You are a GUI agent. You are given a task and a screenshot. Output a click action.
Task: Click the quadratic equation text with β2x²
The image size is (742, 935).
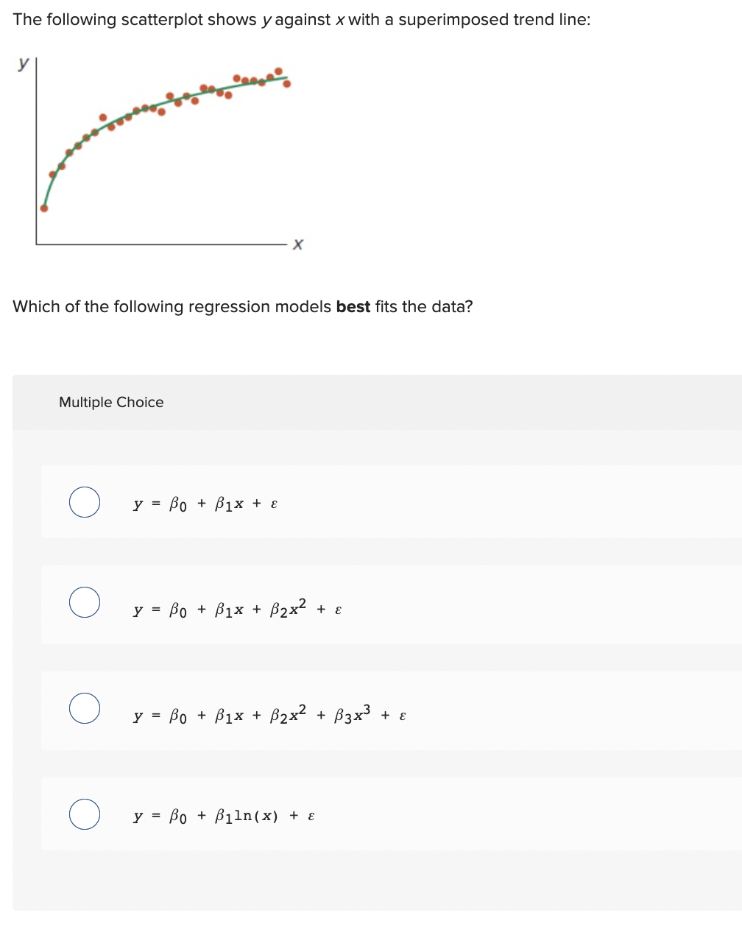pyautogui.click(x=236, y=608)
